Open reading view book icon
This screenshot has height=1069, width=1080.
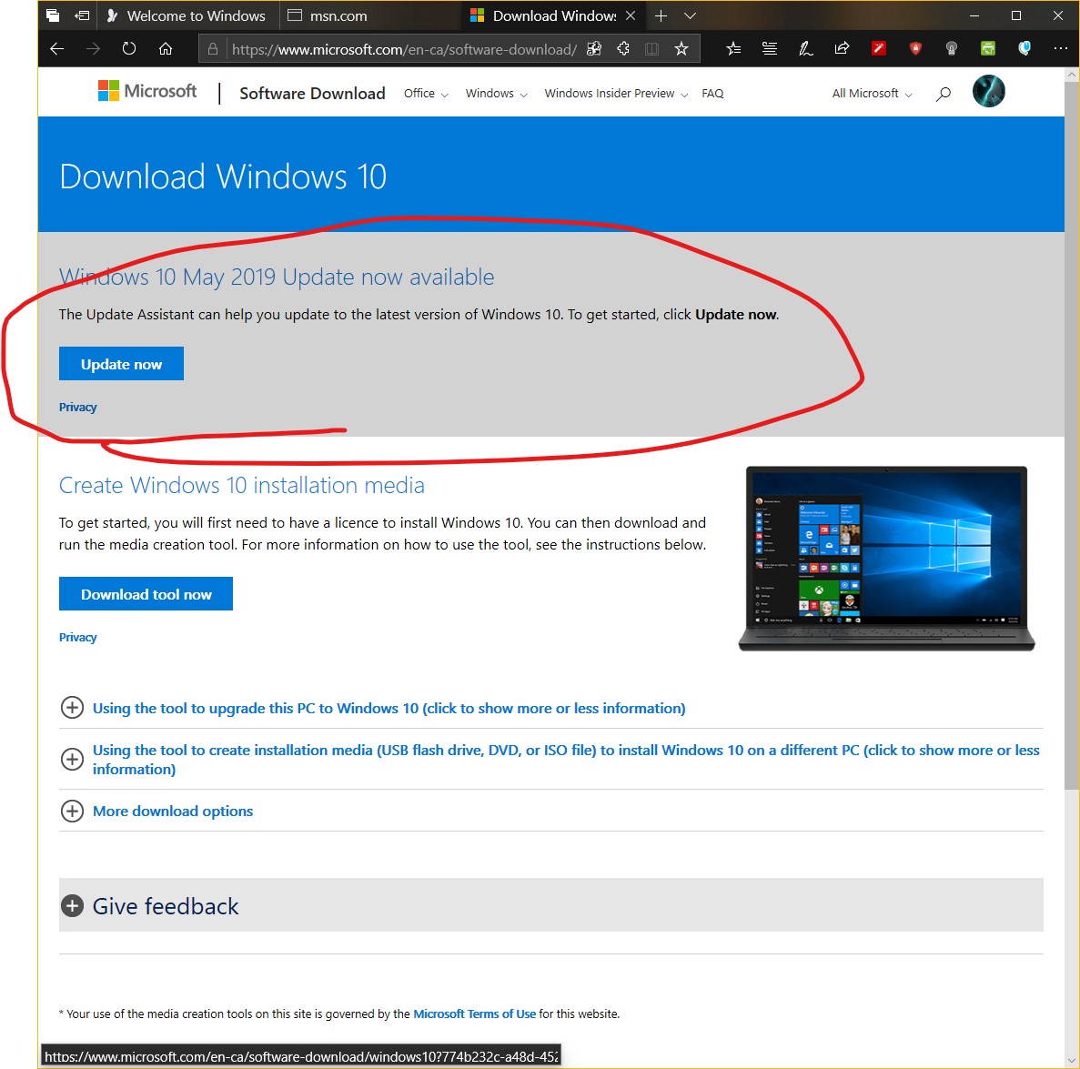tap(651, 49)
